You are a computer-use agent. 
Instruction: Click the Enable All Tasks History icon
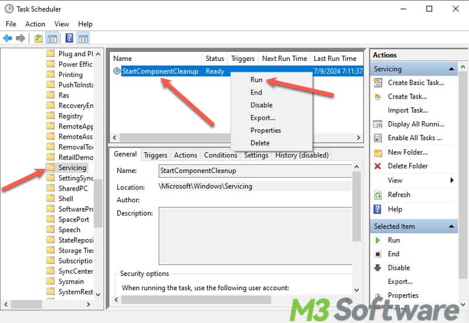(378, 138)
